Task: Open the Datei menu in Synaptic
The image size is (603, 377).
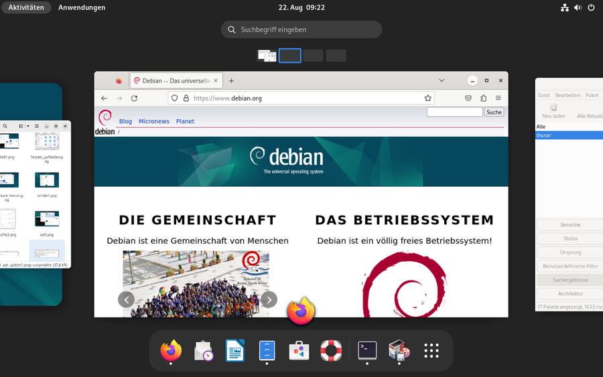Action: 543,95
